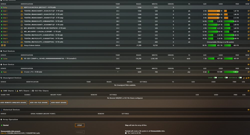The height and width of the screenshot is (135, 250).
Task: Click the disk icon in Disk 10 row
Action: [x=22, y=42]
